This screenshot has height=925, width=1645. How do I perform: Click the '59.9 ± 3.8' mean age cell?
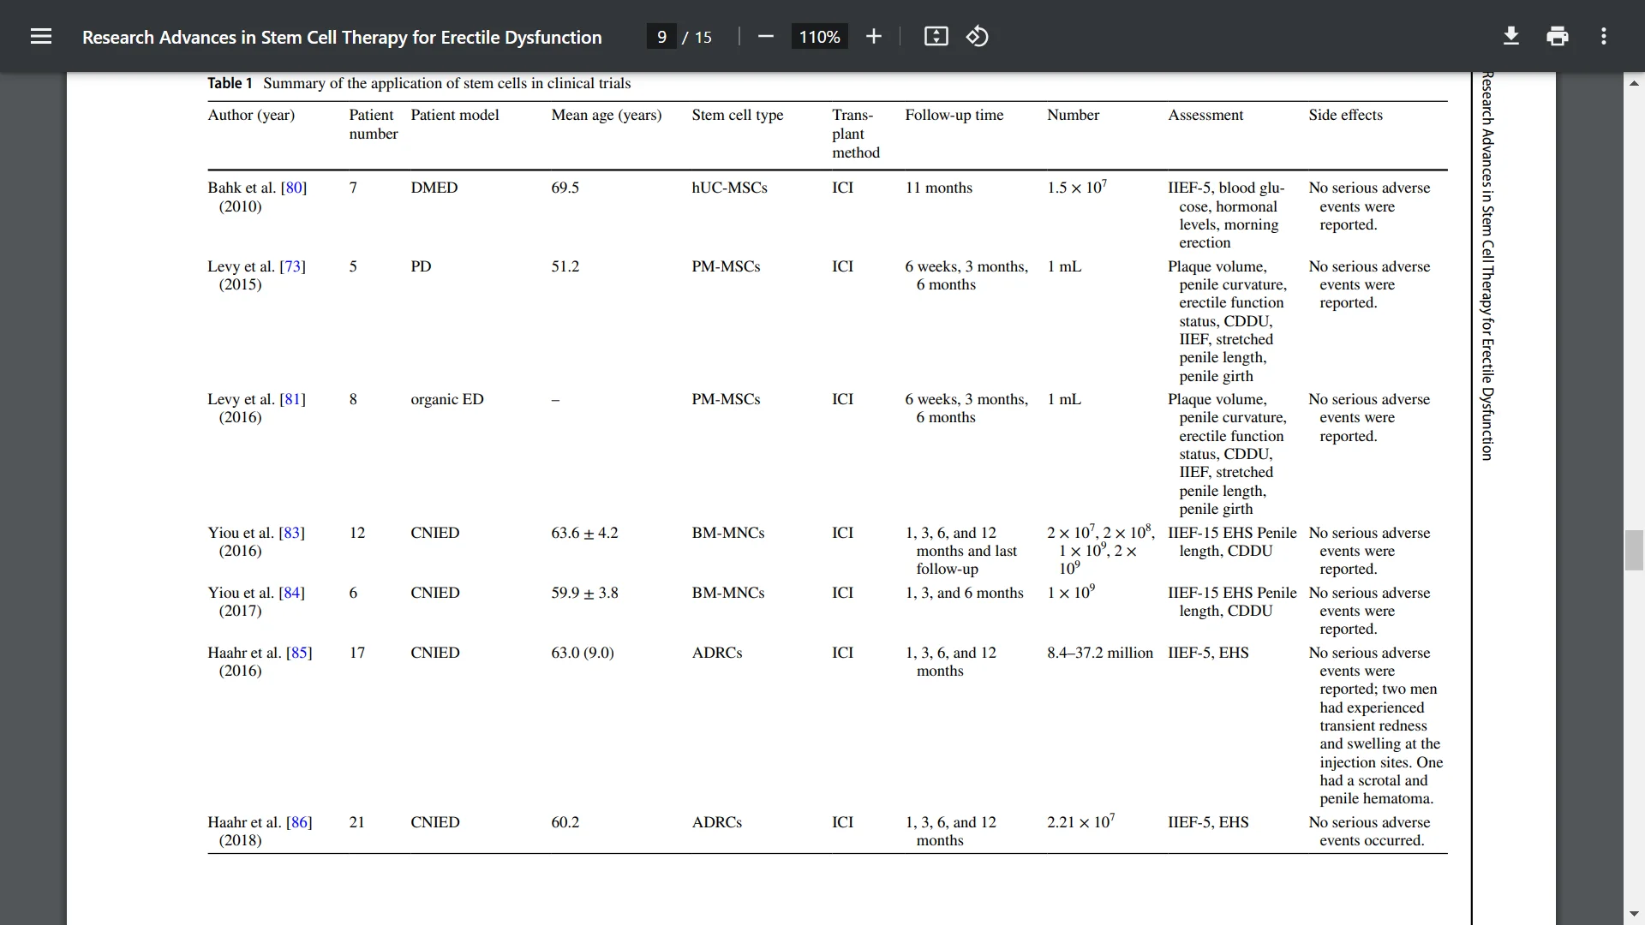coord(584,593)
